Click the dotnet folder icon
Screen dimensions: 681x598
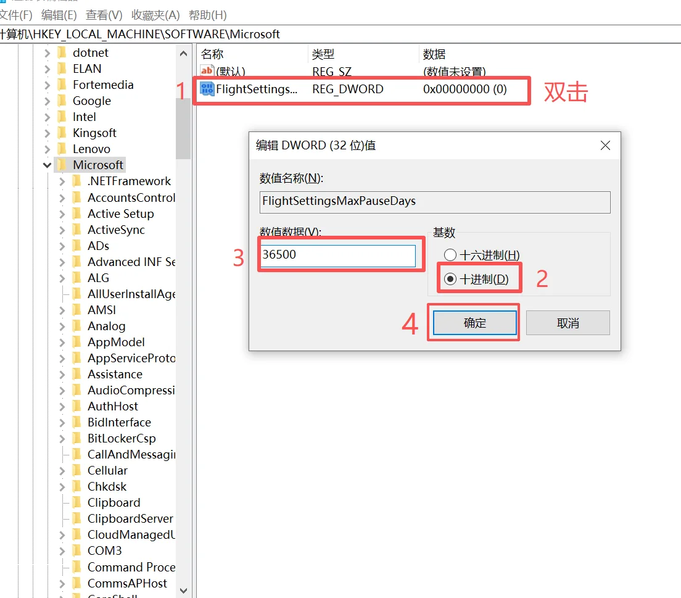[x=62, y=52]
